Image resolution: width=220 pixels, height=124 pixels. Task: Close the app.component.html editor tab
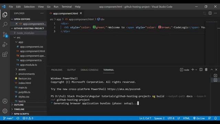point(81,13)
